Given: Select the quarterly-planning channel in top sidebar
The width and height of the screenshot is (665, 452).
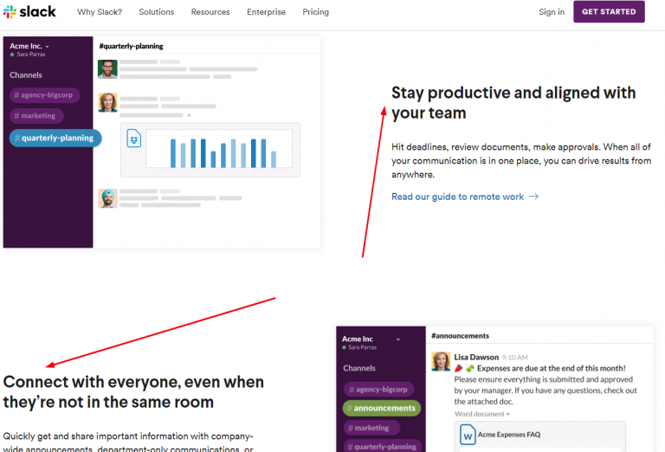Looking at the screenshot, I should pyautogui.click(x=55, y=138).
